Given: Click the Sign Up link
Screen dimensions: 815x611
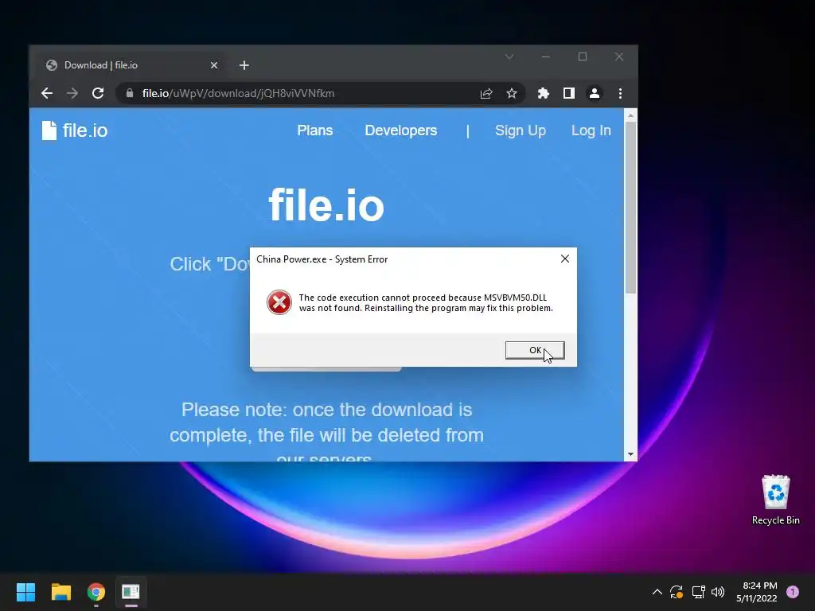Looking at the screenshot, I should (x=521, y=130).
